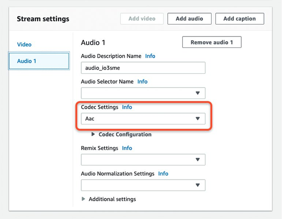Expand the Codec Configuration section
Screen dimensions: 282x219
click(124, 134)
